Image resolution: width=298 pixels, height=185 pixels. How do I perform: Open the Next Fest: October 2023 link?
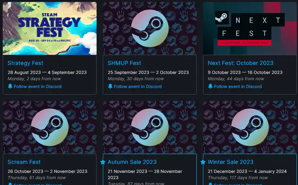(241, 63)
